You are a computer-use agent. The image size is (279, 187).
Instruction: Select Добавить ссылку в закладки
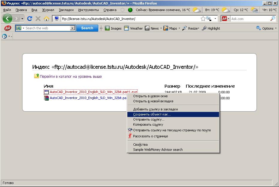click(173, 109)
